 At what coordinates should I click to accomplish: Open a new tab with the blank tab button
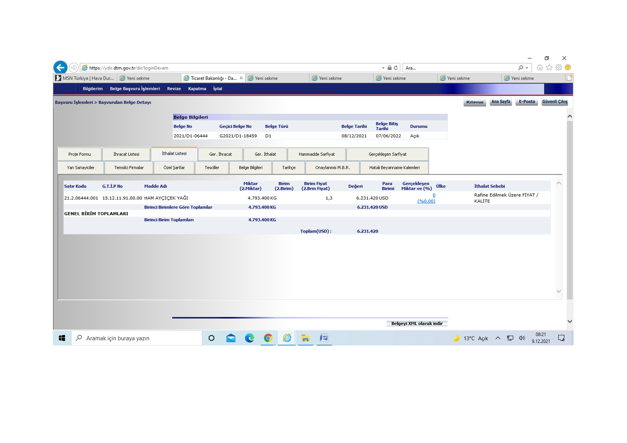(569, 78)
